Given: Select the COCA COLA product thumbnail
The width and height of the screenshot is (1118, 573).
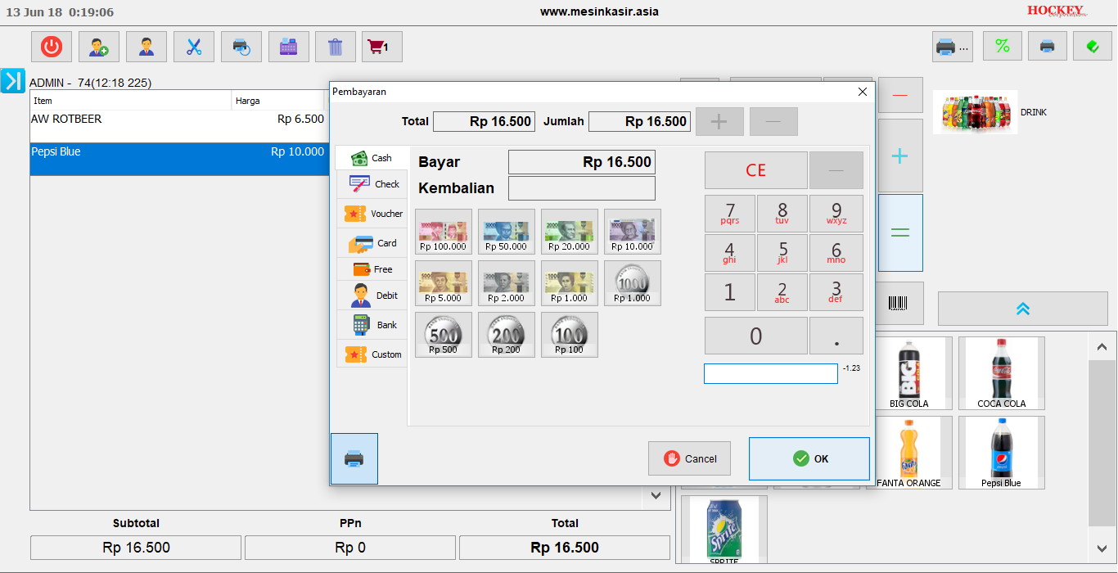Looking at the screenshot, I should point(1002,373).
